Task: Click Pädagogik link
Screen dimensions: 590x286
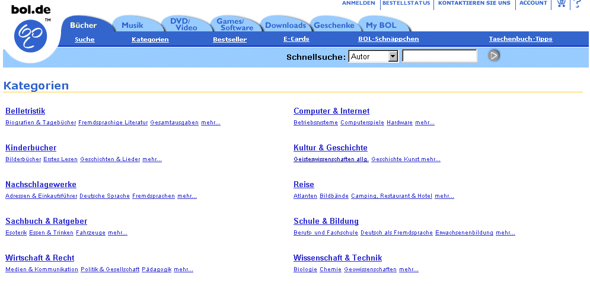Action: click(x=157, y=269)
